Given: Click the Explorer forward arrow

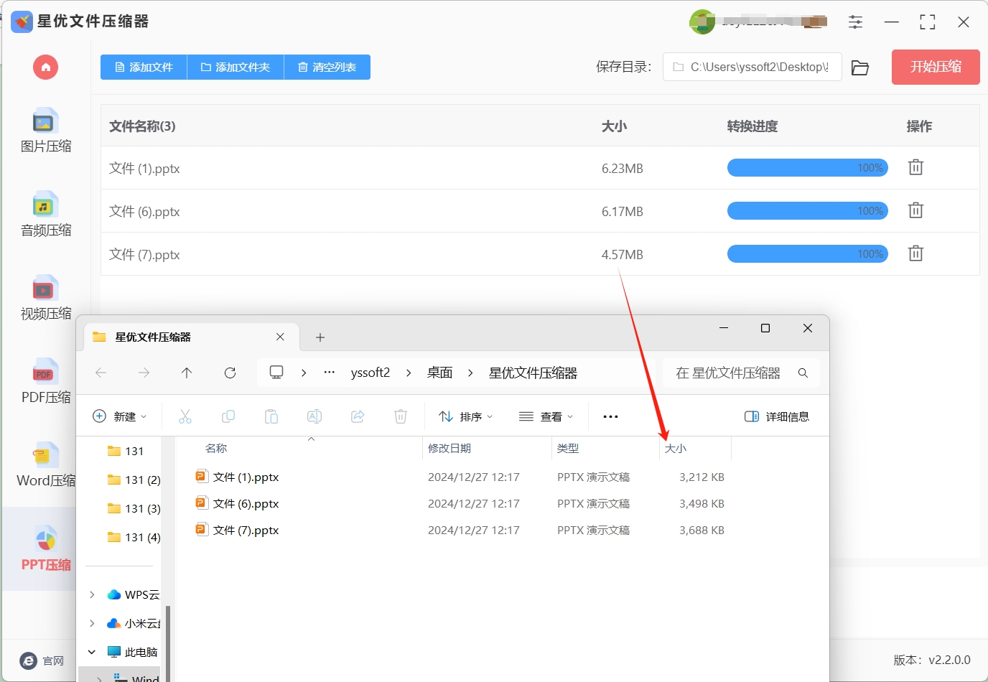Looking at the screenshot, I should coord(144,373).
